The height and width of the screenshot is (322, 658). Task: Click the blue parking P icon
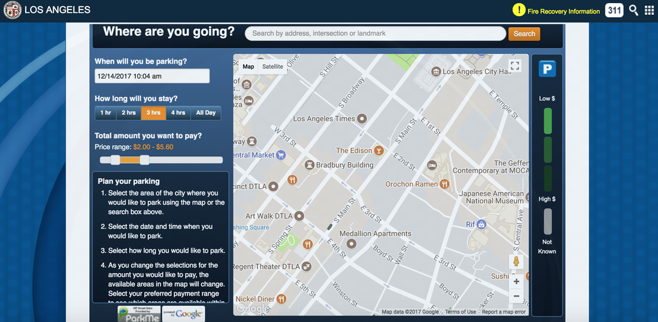click(547, 68)
